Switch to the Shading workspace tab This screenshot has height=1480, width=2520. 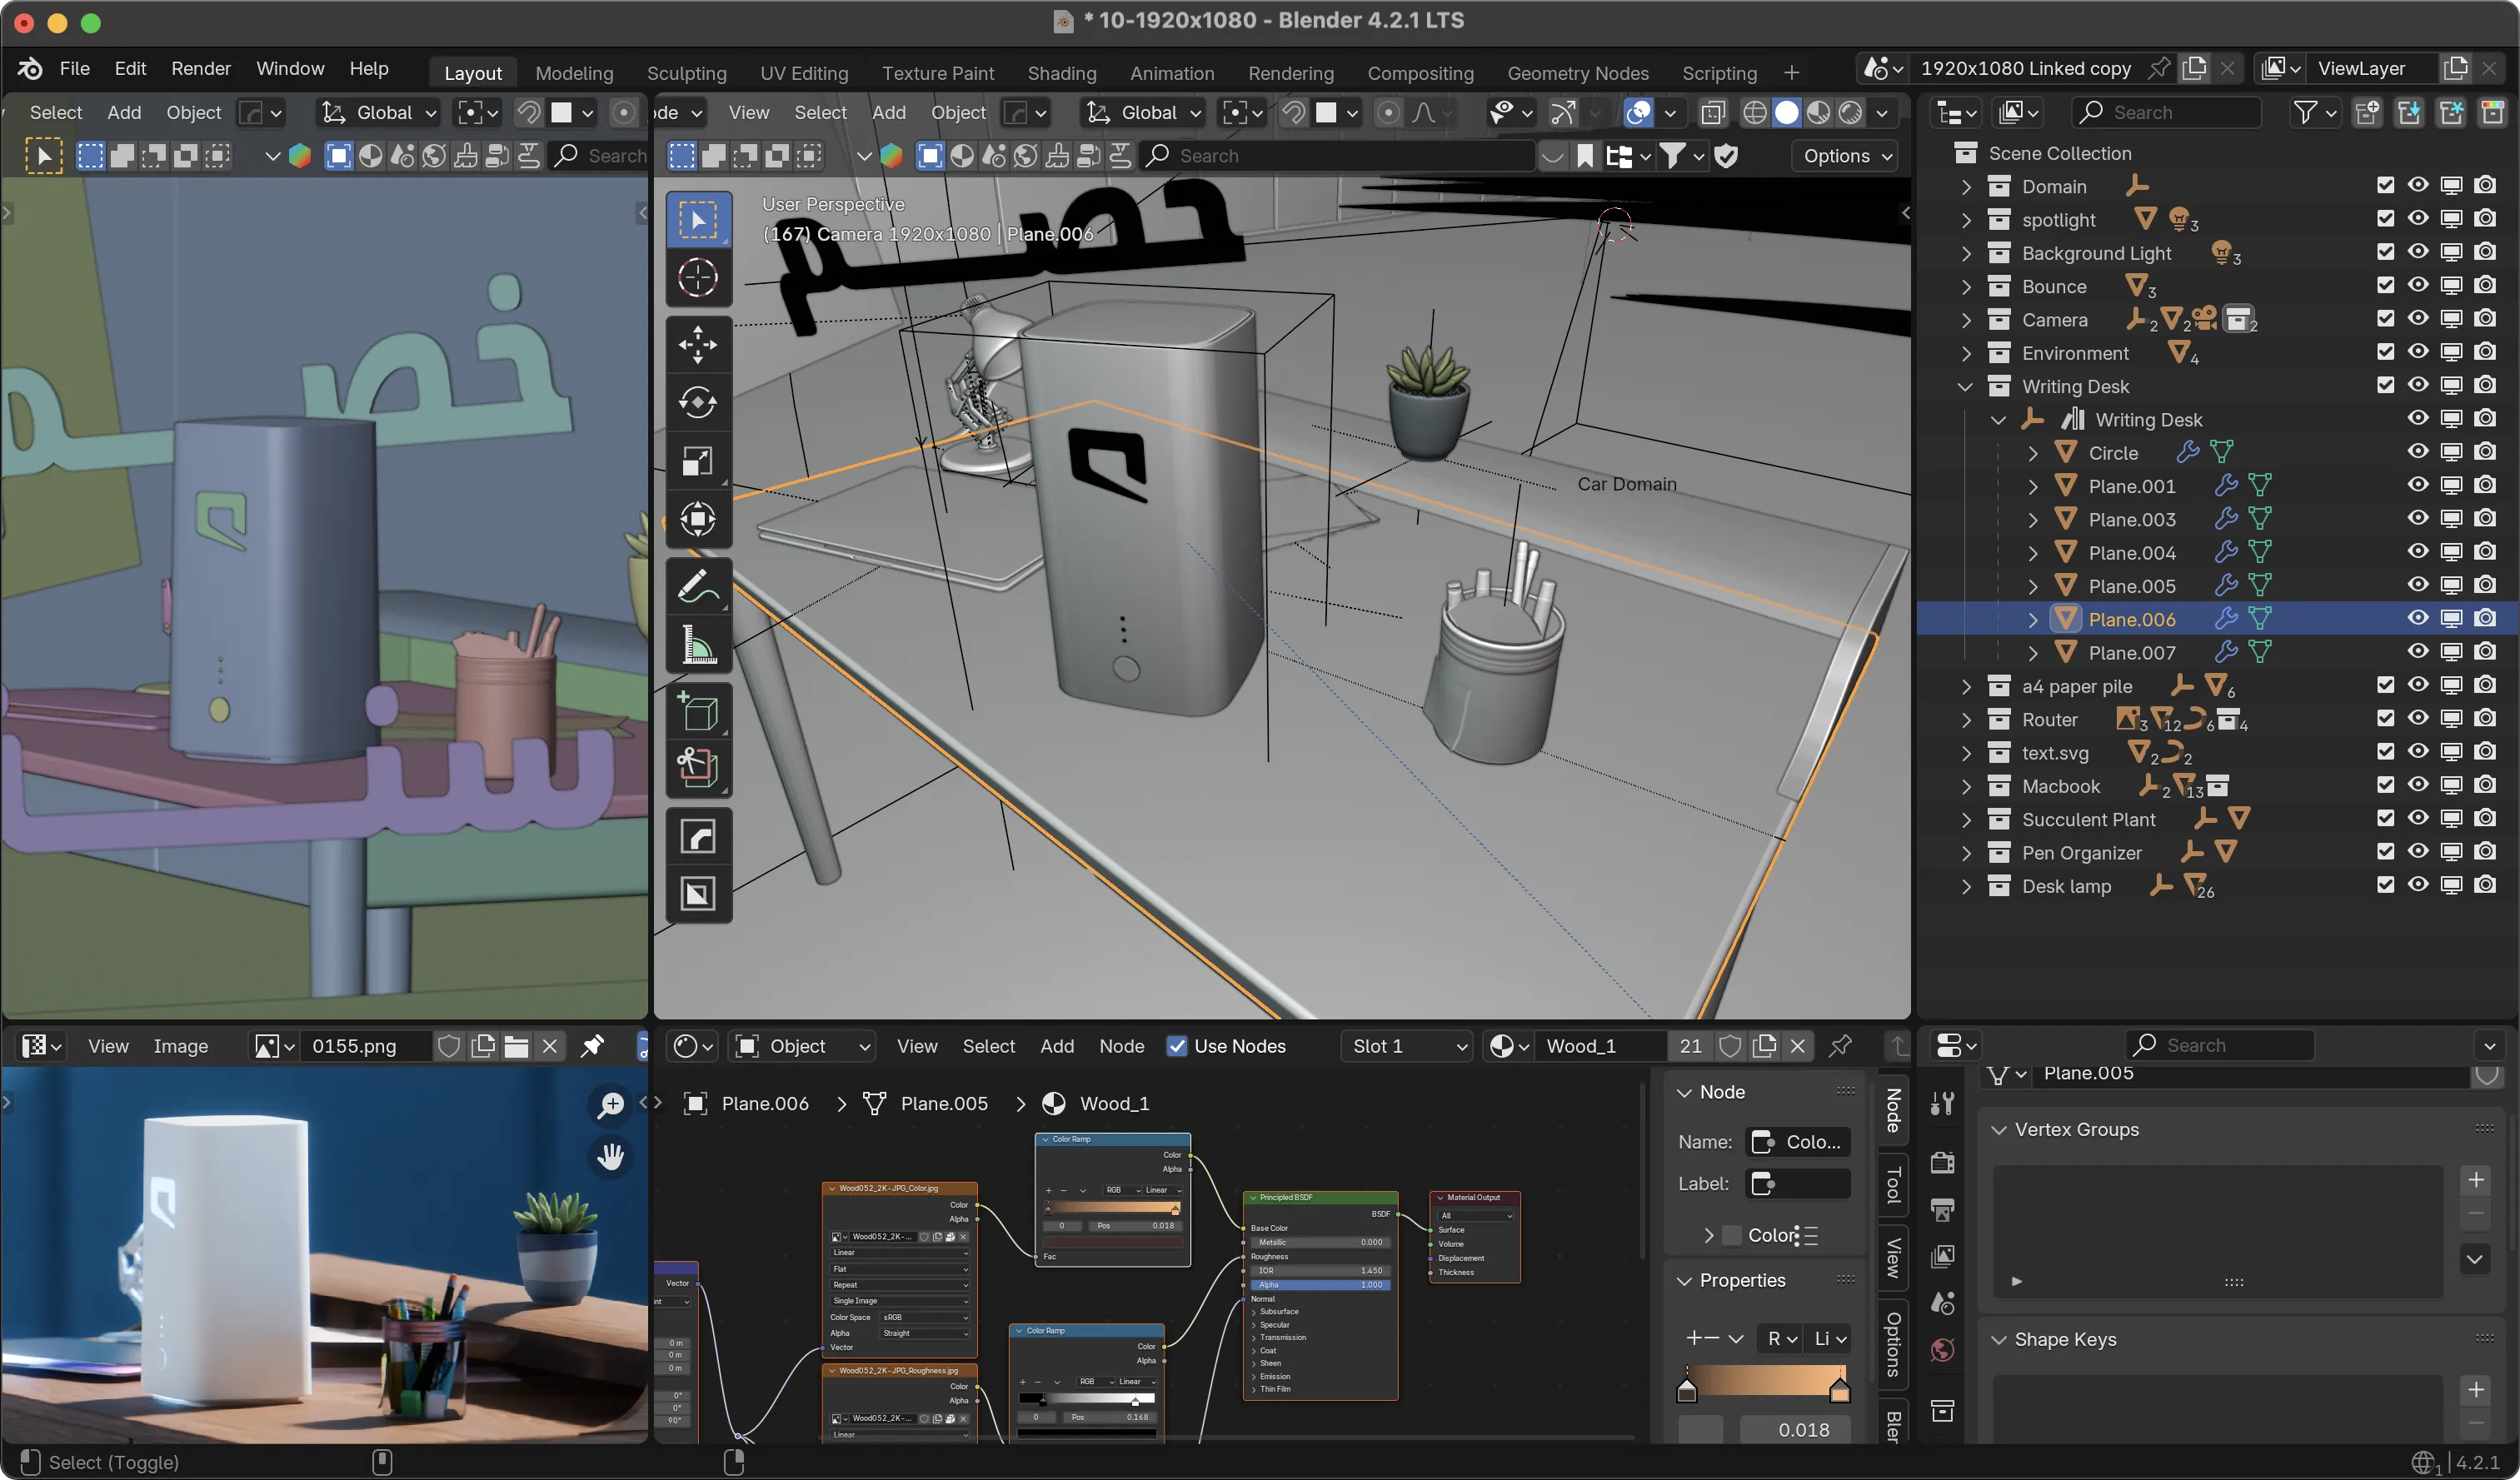point(1061,73)
